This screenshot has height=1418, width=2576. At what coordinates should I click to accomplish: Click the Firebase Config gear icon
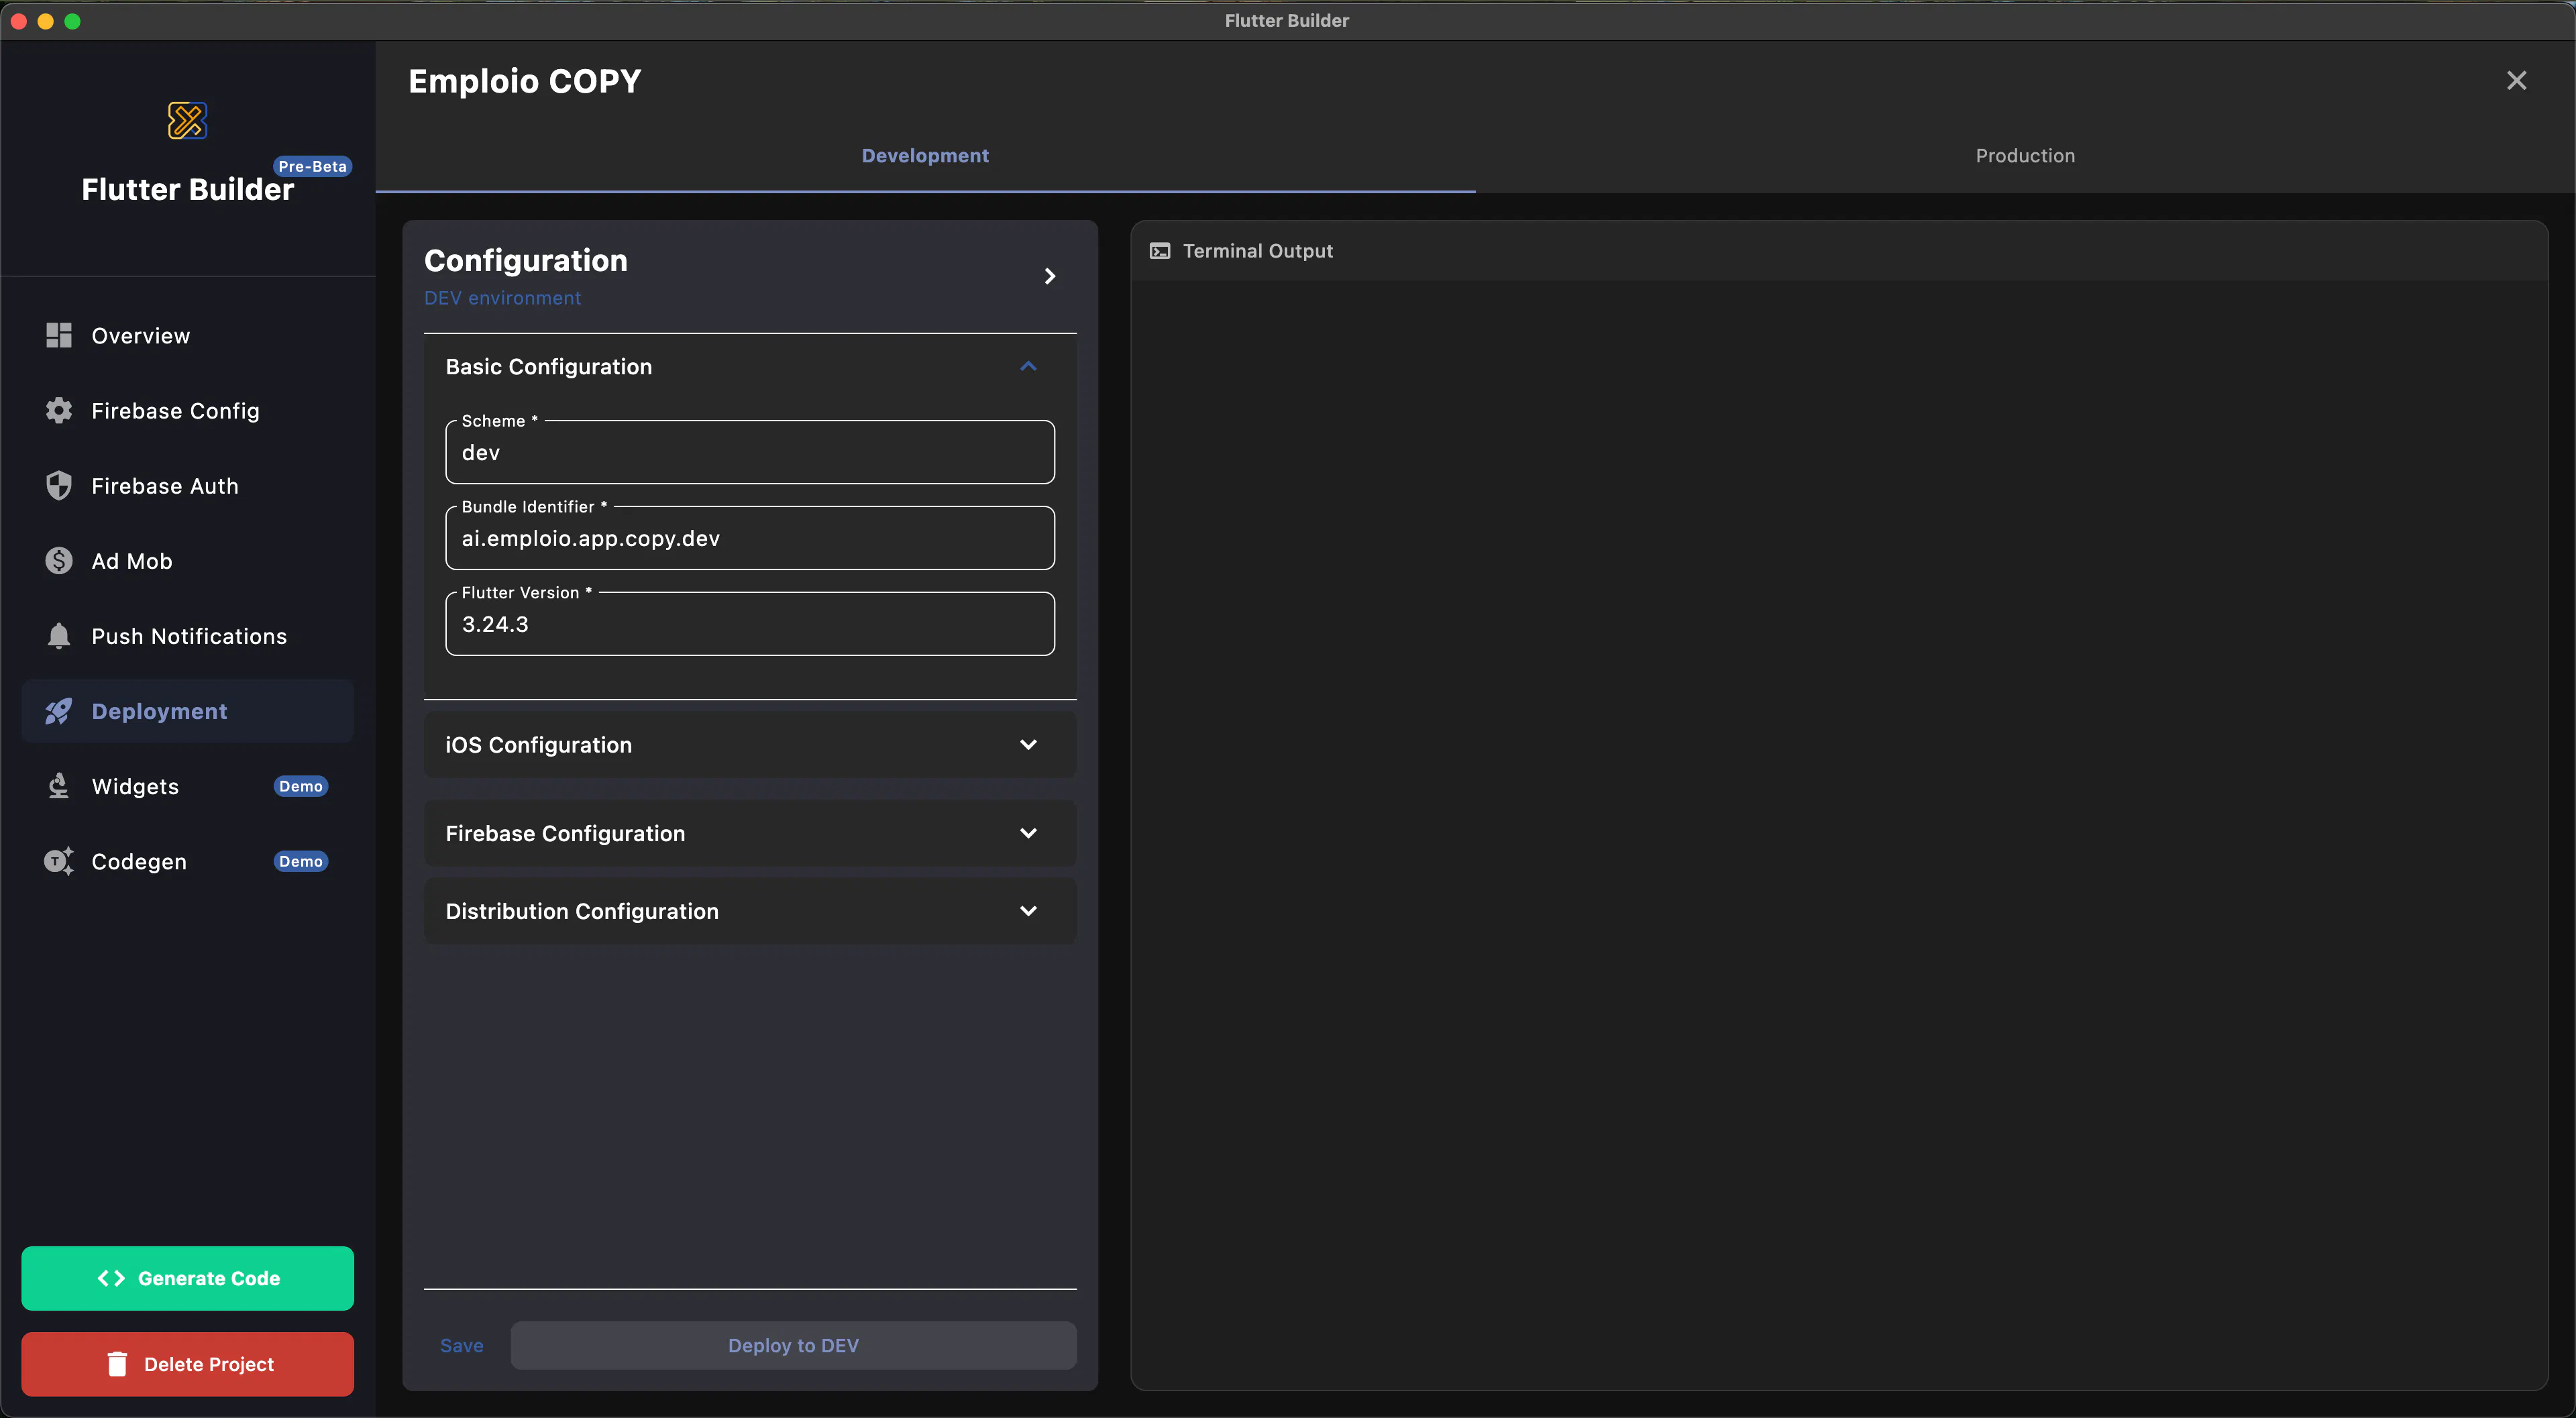click(59, 410)
